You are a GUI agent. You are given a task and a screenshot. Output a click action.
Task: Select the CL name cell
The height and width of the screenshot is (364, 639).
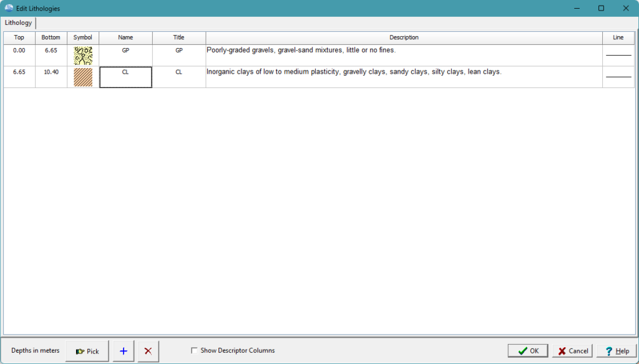[125, 77]
